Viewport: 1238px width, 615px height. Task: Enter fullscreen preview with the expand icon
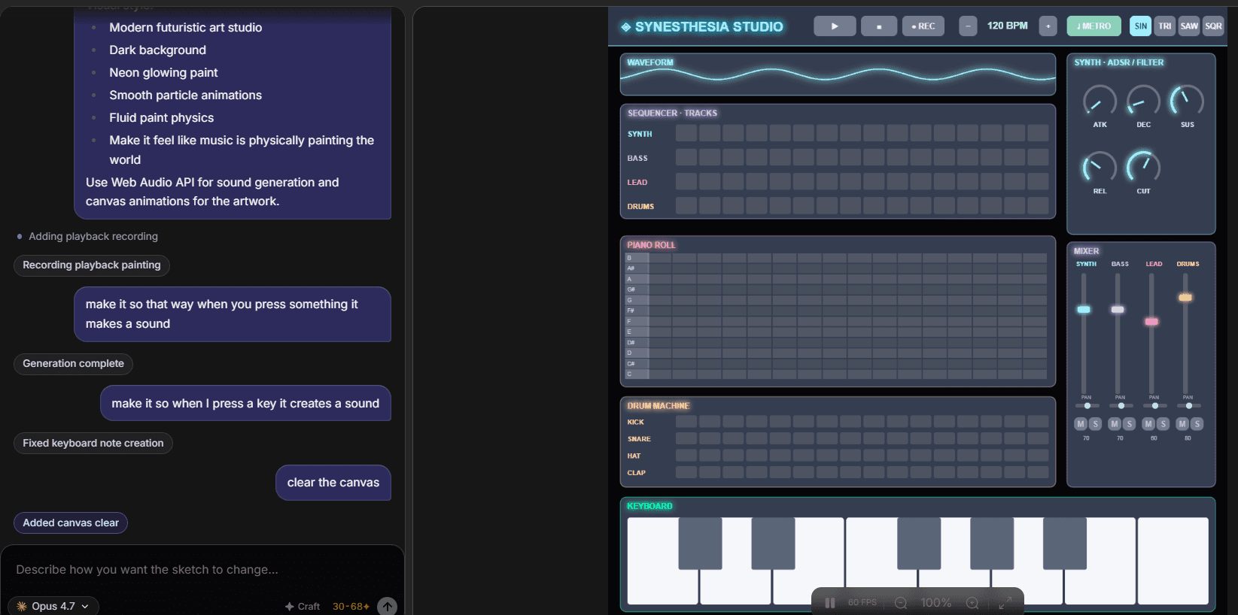tap(1005, 603)
